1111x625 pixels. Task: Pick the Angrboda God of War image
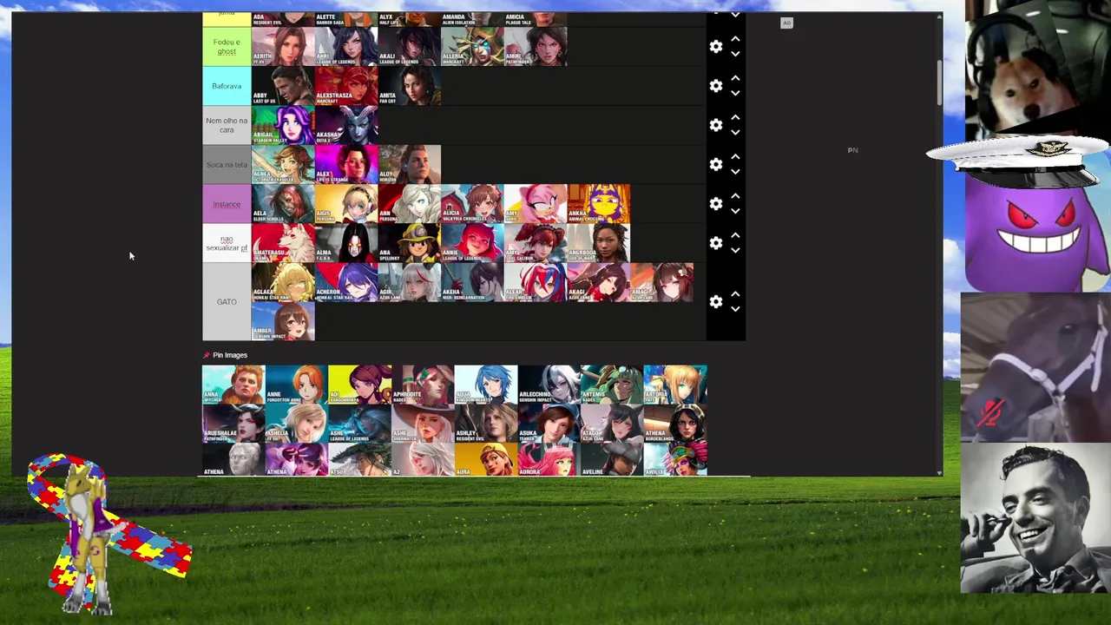click(x=599, y=243)
